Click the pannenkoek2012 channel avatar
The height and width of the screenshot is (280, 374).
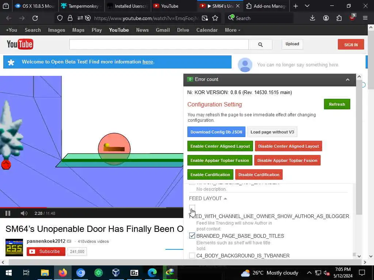pyautogui.click(x=14, y=248)
